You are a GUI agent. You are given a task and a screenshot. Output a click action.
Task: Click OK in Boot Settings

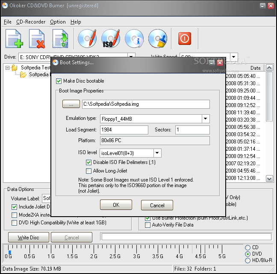(x=116, y=205)
